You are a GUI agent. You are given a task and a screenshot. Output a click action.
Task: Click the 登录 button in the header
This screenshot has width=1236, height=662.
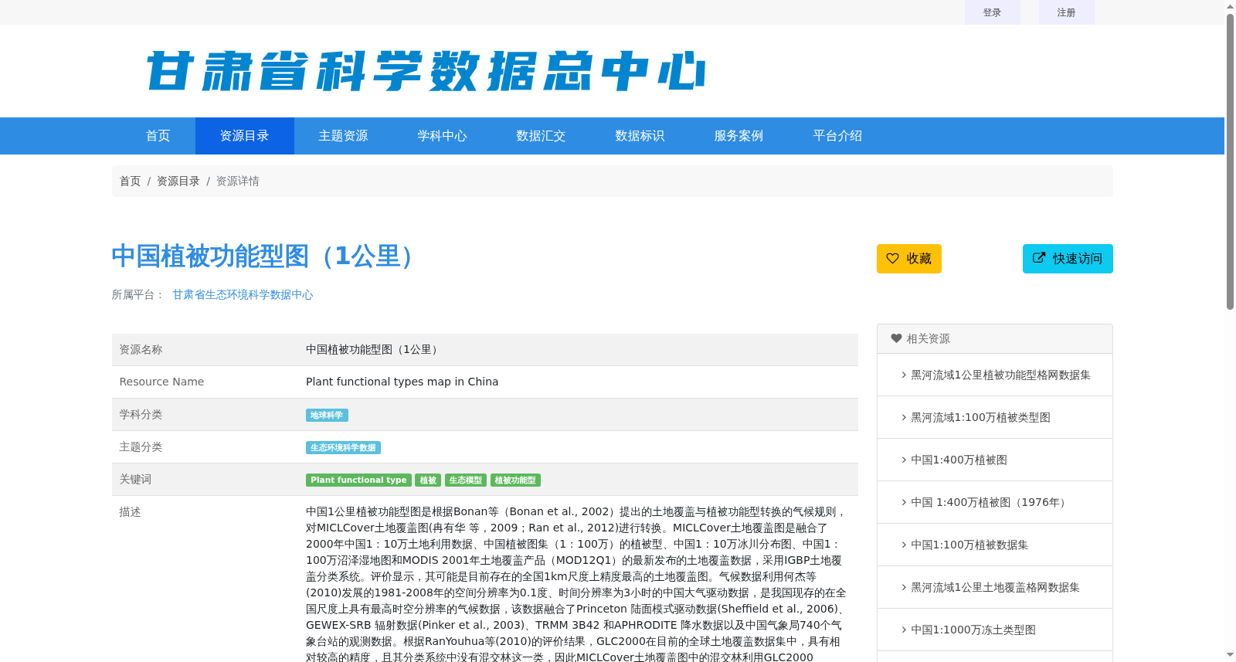point(993,12)
